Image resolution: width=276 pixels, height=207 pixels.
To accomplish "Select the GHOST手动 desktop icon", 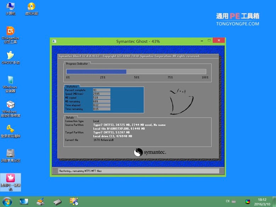I will (x=10, y=58).
